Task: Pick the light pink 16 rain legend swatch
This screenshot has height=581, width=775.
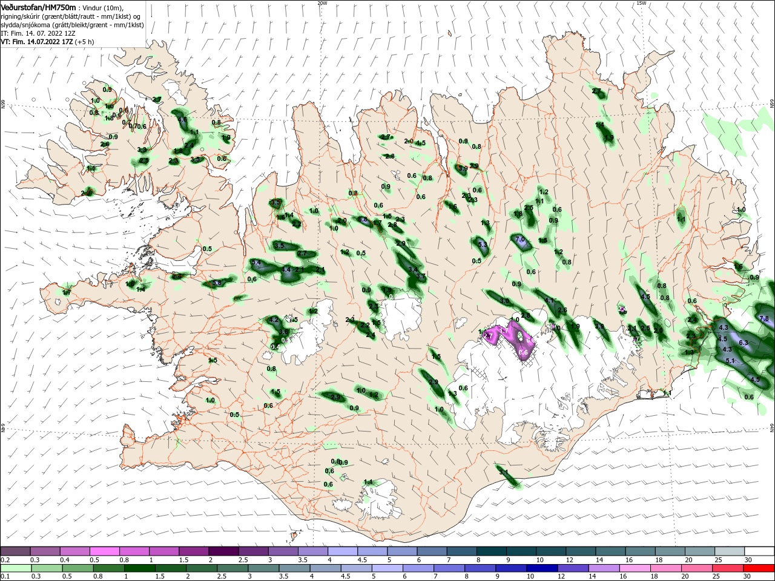Action: point(635,568)
